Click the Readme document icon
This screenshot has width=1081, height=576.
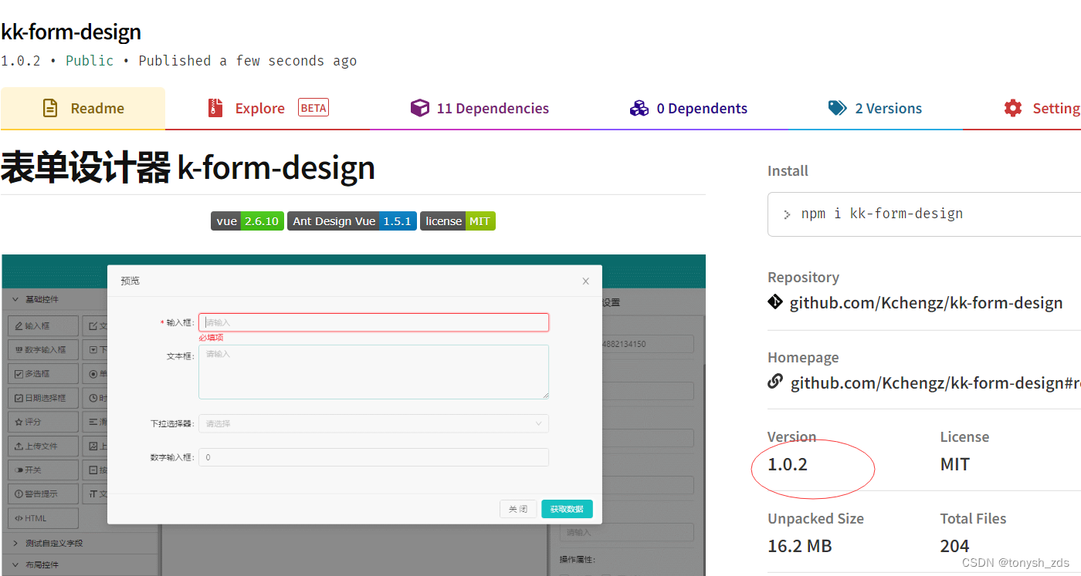tap(50, 108)
